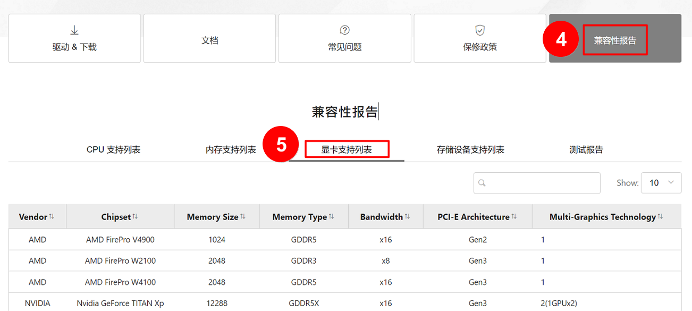Switch to CPU 支持列表 tab
This screenshot has width=692, height=311.
[x=113, y=150]
